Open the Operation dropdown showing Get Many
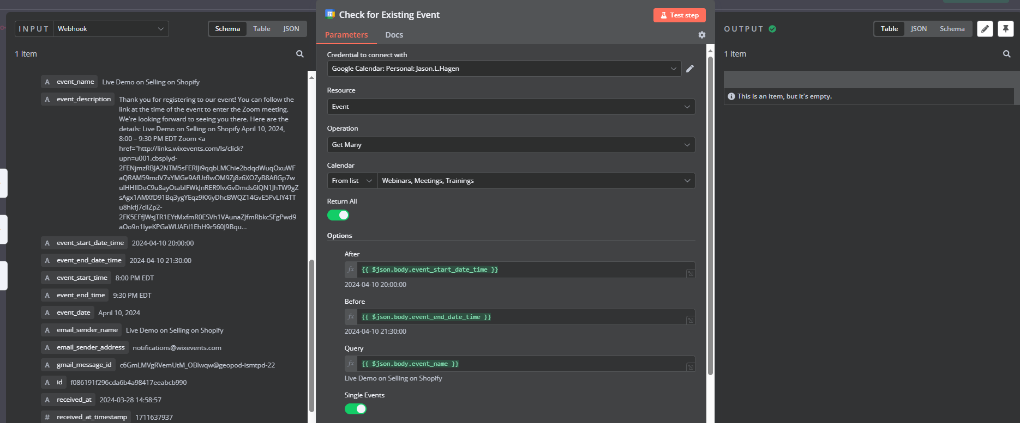Screen dimensions: 1020x423 tap(511, 145)
